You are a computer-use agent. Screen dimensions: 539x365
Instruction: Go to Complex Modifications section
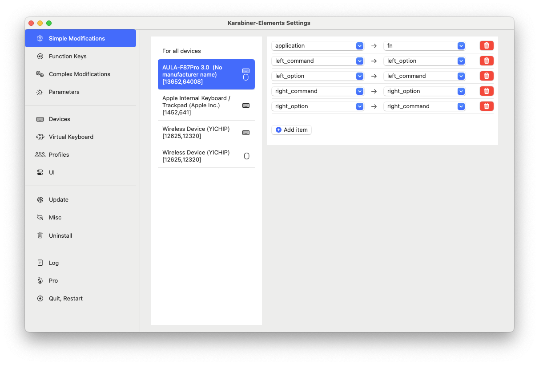point(80,74)
